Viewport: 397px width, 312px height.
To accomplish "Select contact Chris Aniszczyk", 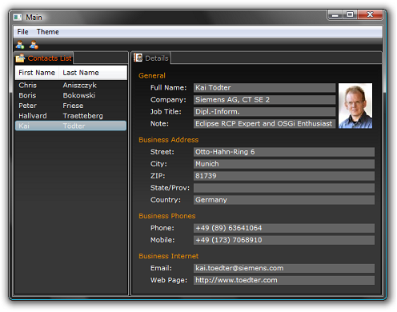I will click(x=70, y=85).
